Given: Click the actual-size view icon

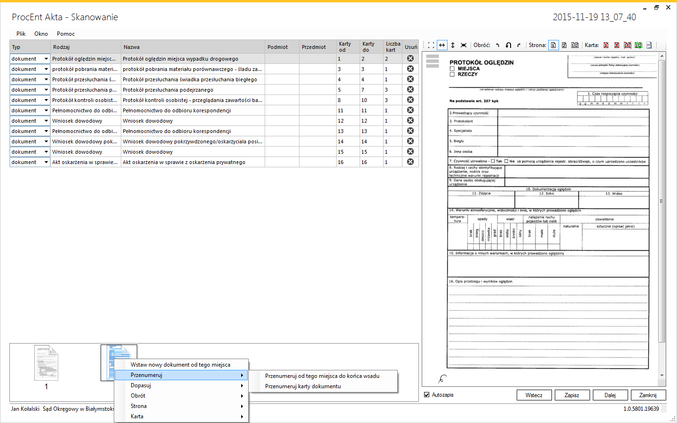Looking at the screenshot, I should coord(464,45).
